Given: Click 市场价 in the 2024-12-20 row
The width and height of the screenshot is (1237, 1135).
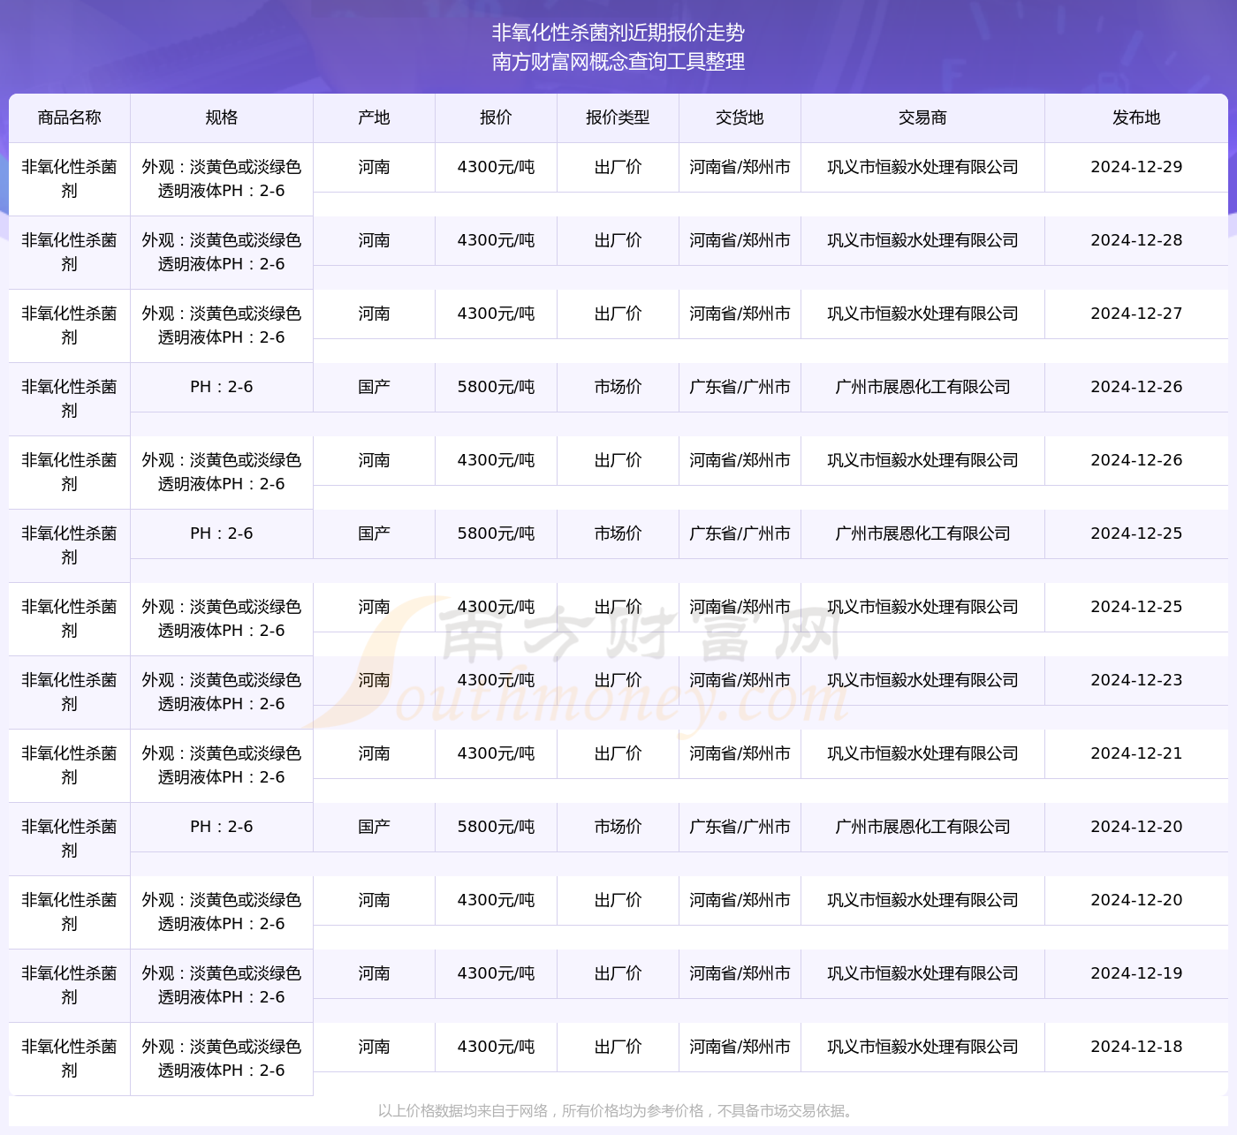Looking at the screenshot, I should 618,827.
